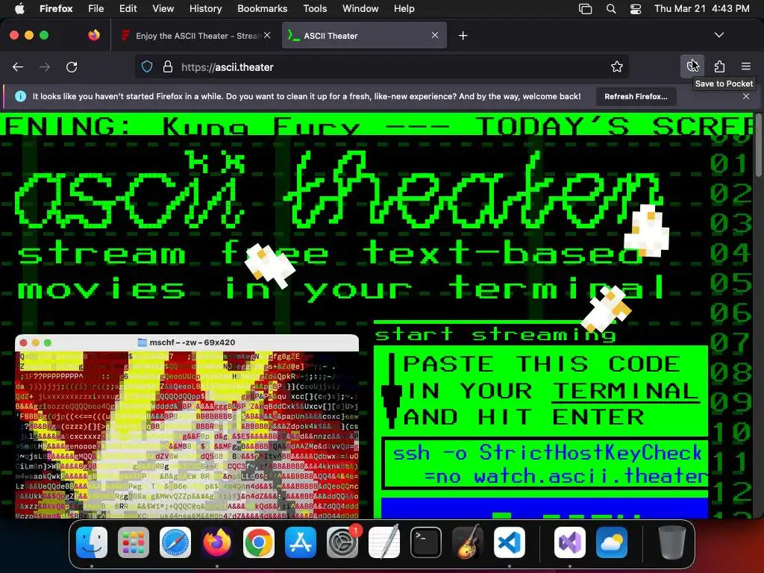Open Finder from the Dock
Screen dimensions: 764x573
(92, 542)
